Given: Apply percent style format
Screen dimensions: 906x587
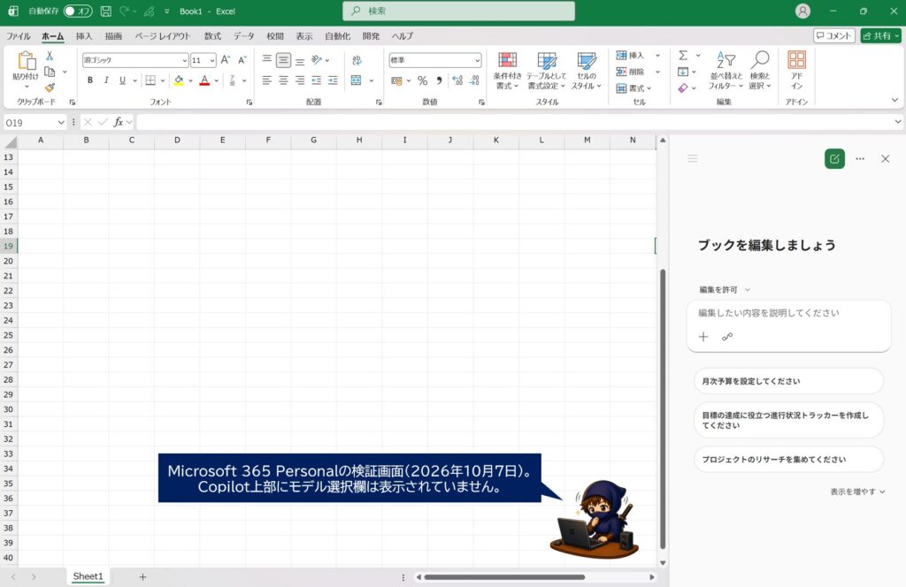Looking at the screenshot, I should coord(422,80).
